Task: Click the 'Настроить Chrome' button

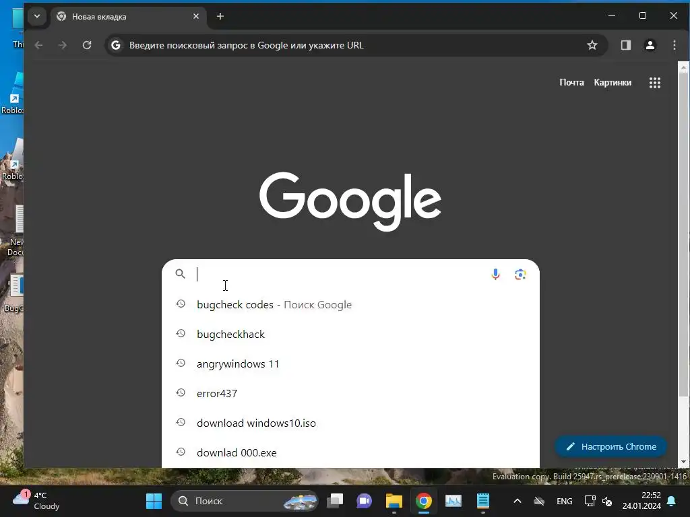Action: (x=610, y=447)
